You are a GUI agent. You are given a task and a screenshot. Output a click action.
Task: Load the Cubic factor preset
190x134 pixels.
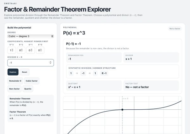tap(32, 81)
